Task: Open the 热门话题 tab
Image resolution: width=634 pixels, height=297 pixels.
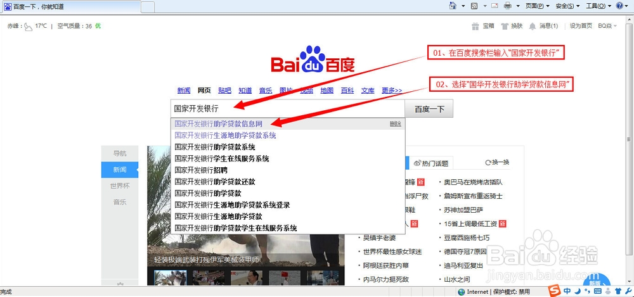Action: [x=430, y=163]
